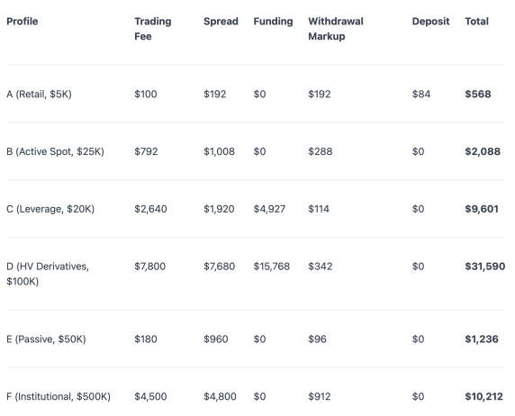Click the $568 total for Retail

478,95
